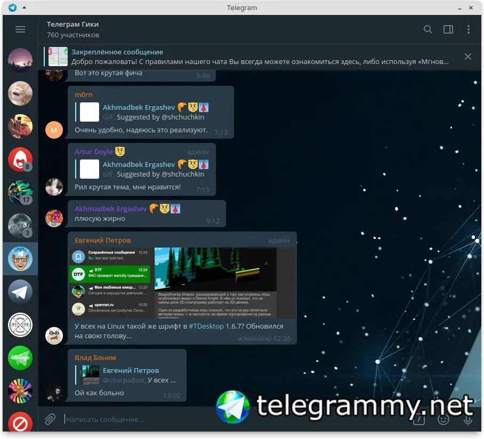The image size is (484, 439).
Task: Open m0rn's orange M avatar profile
Action: coord(54,130)
